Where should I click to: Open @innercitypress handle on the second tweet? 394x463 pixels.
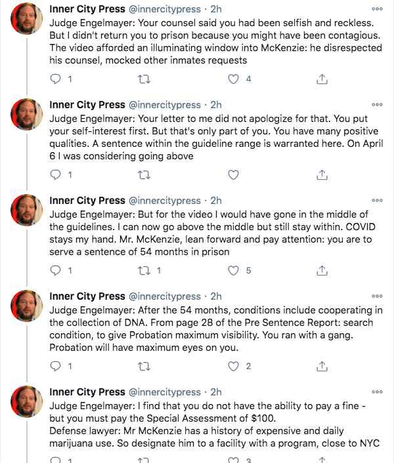pyautogui.click(x=165, y=105)
